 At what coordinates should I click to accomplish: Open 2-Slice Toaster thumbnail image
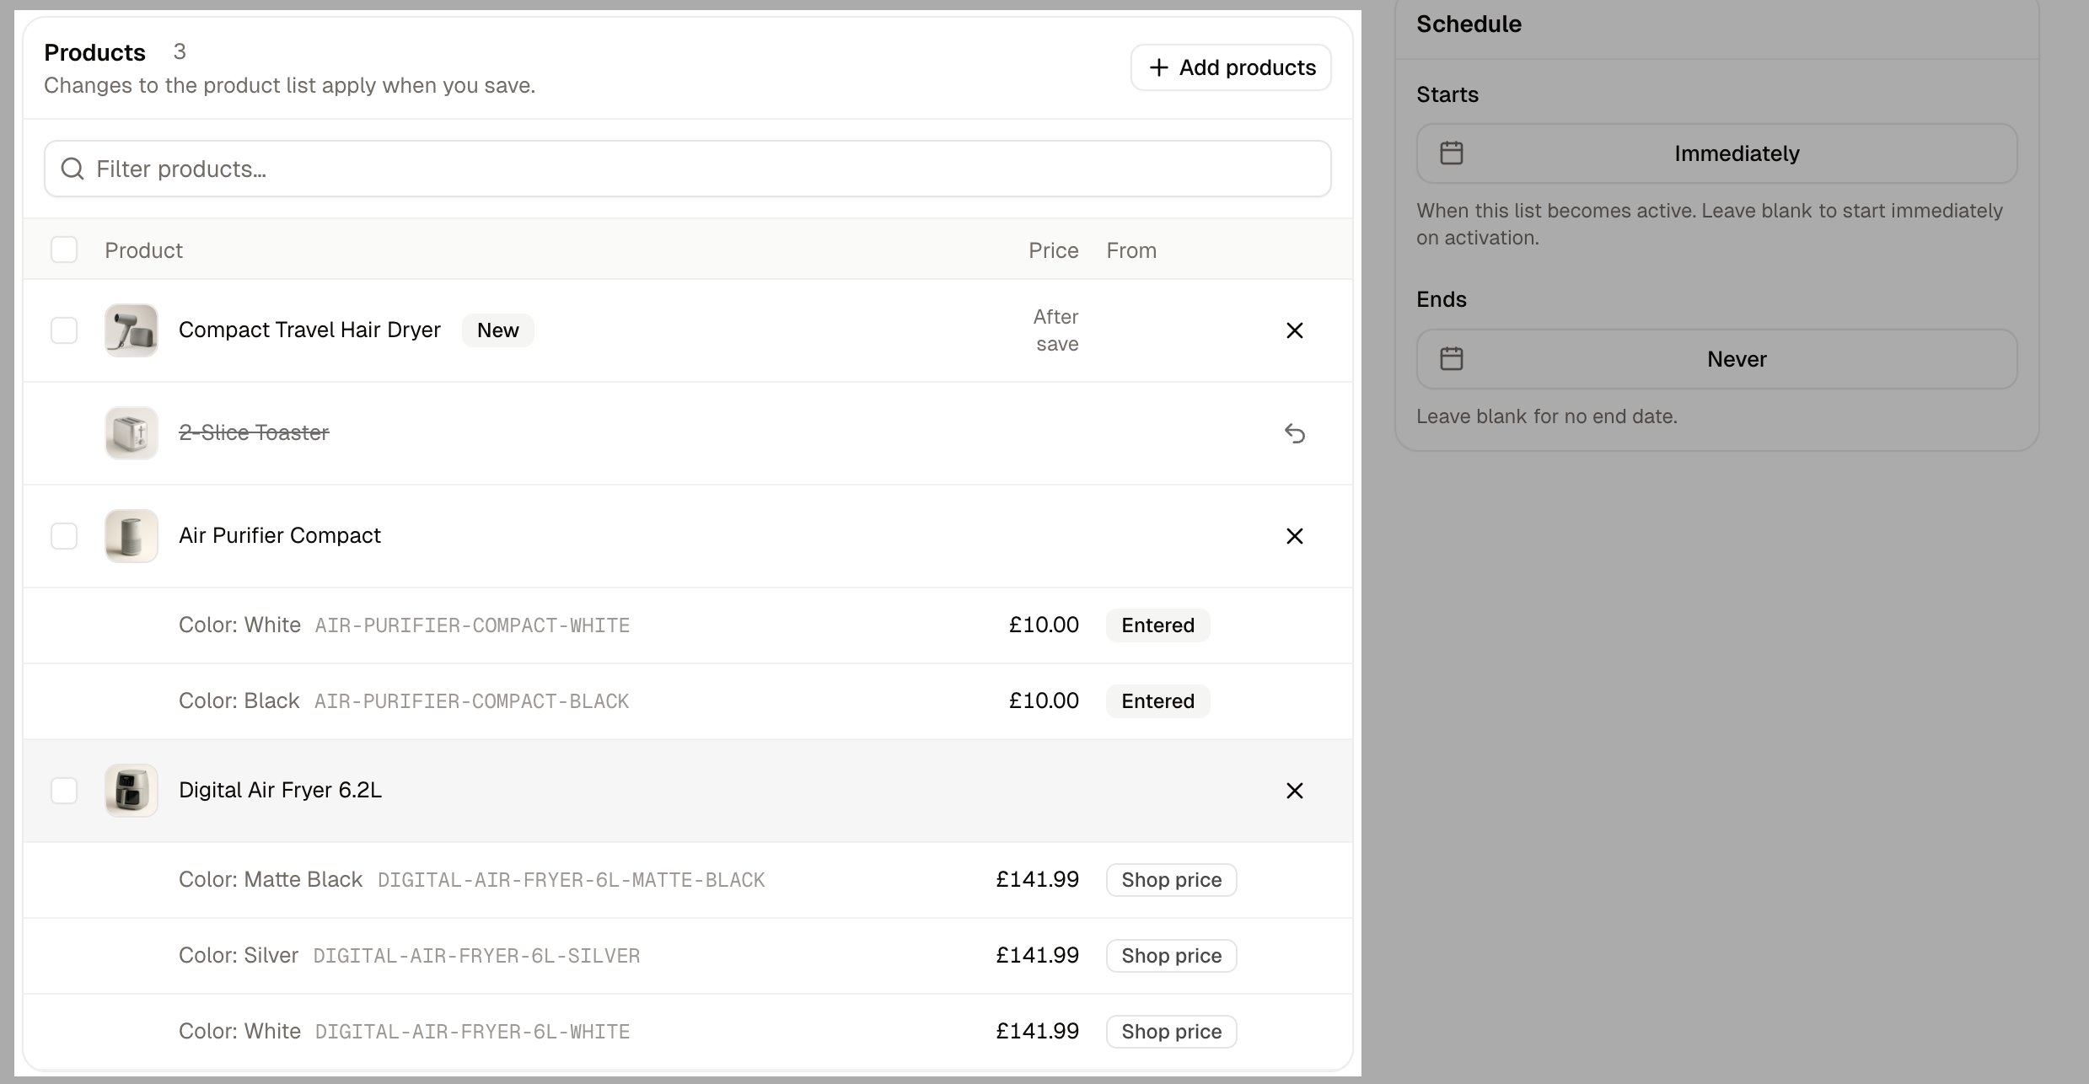tap(132, 433)
